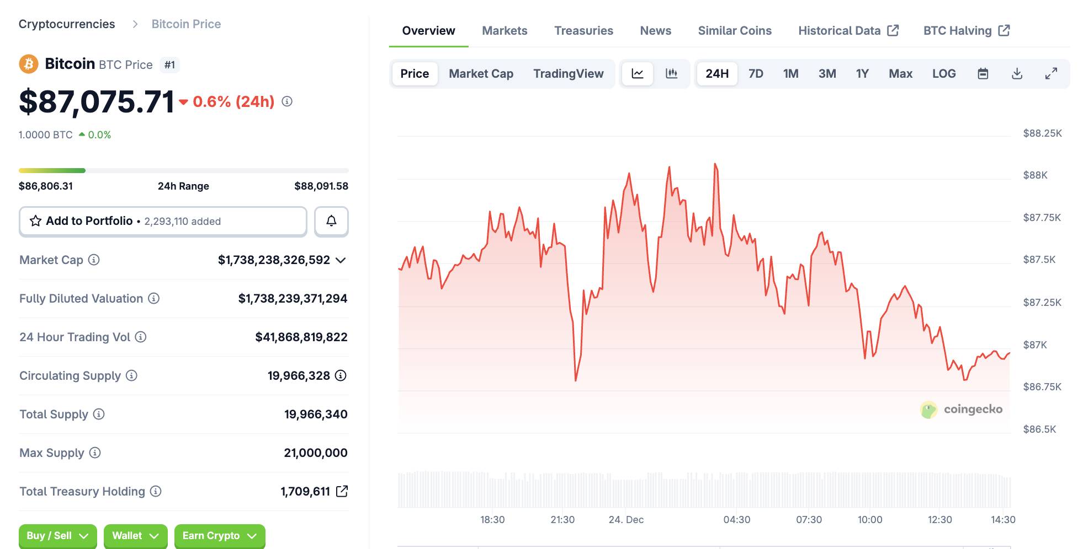Open the Wallet dropdown
This screenshot has height=549, width=1083.
coord(135,536)
